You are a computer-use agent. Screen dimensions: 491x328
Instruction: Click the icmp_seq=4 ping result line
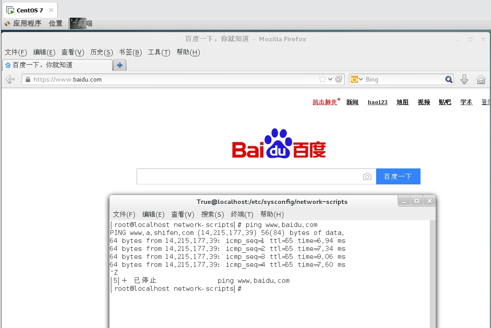[x=228, y=265]
